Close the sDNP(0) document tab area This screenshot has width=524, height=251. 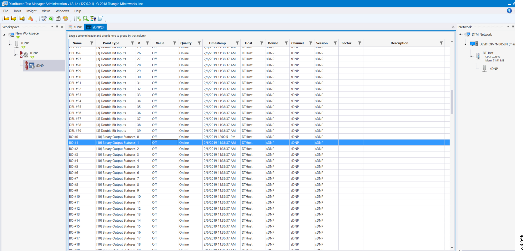[453, 27]
